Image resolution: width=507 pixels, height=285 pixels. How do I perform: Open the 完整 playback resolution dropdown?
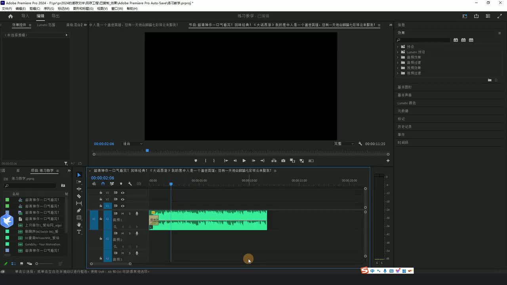[344, 144]
